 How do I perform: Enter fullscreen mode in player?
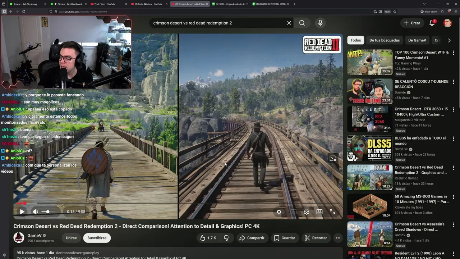point(332,212)
